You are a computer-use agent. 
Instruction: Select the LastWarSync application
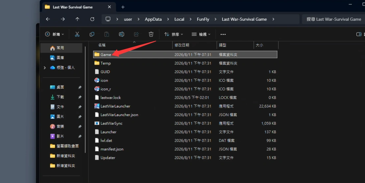click(185, 123)
